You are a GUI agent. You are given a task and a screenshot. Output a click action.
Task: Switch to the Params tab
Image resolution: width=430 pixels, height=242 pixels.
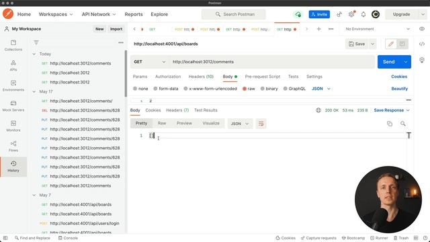click(x=140, y=77)
